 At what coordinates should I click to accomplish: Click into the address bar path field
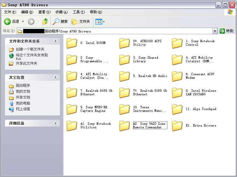coord(117,31)
